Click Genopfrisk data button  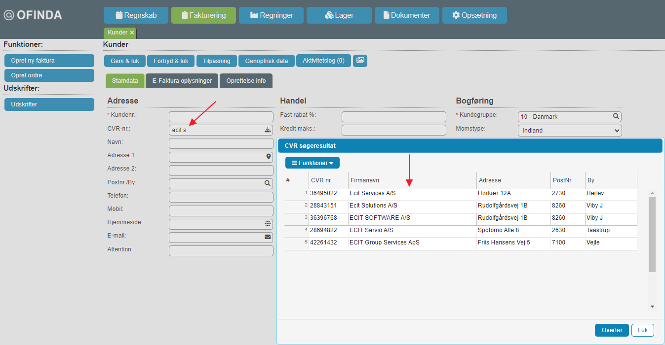tap(267, 61)
